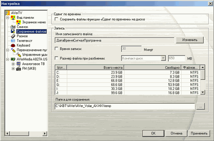
Task: Open Телетекст settings page
Action: click(x=25, y=41)
